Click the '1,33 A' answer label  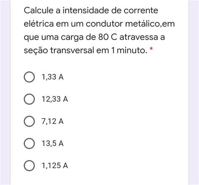(52, 77)
